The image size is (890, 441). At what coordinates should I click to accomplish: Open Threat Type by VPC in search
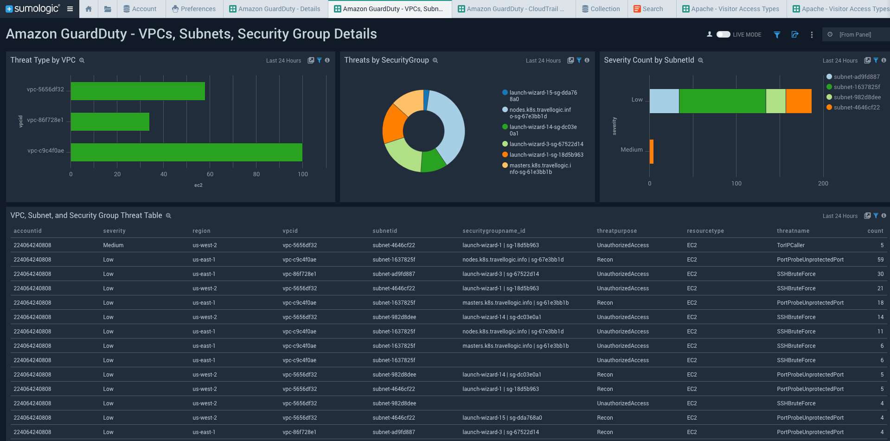(311, 60)
